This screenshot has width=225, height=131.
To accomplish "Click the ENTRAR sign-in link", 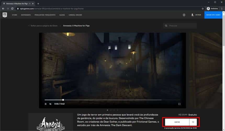I will (198, 15).
